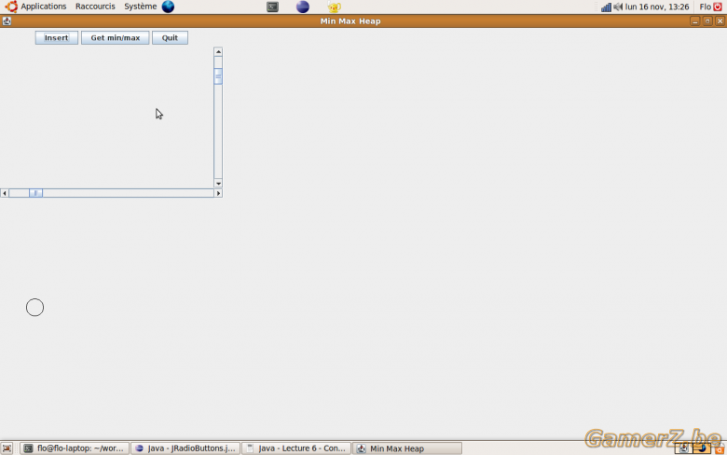Open the clock showing lun 16 nov, 13:26
The image size is (727, 455).
click(656, 7)
